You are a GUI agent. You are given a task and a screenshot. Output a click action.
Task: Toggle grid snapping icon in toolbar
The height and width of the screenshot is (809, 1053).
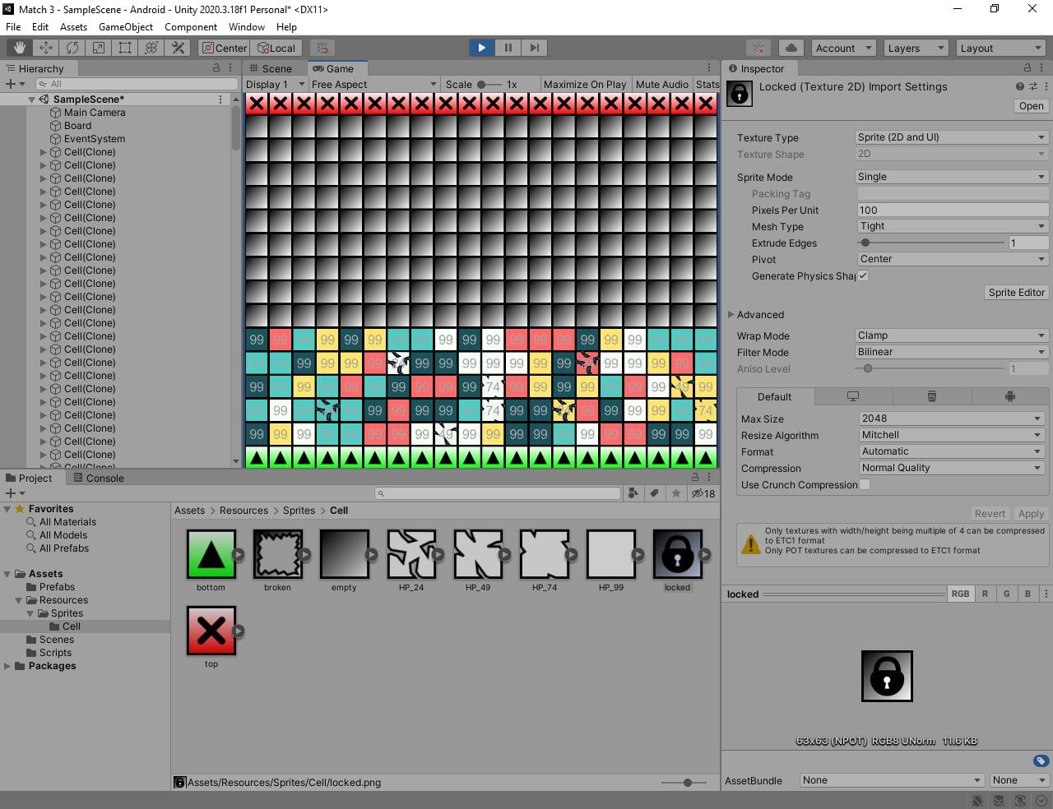tap(322, 48)
